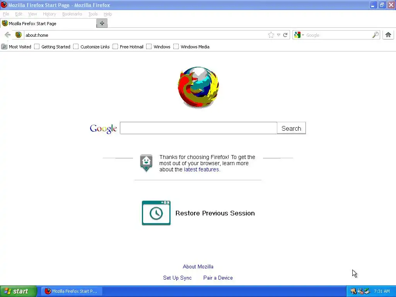
Task: Open the About Mozilla link
Action: (198, 266)
